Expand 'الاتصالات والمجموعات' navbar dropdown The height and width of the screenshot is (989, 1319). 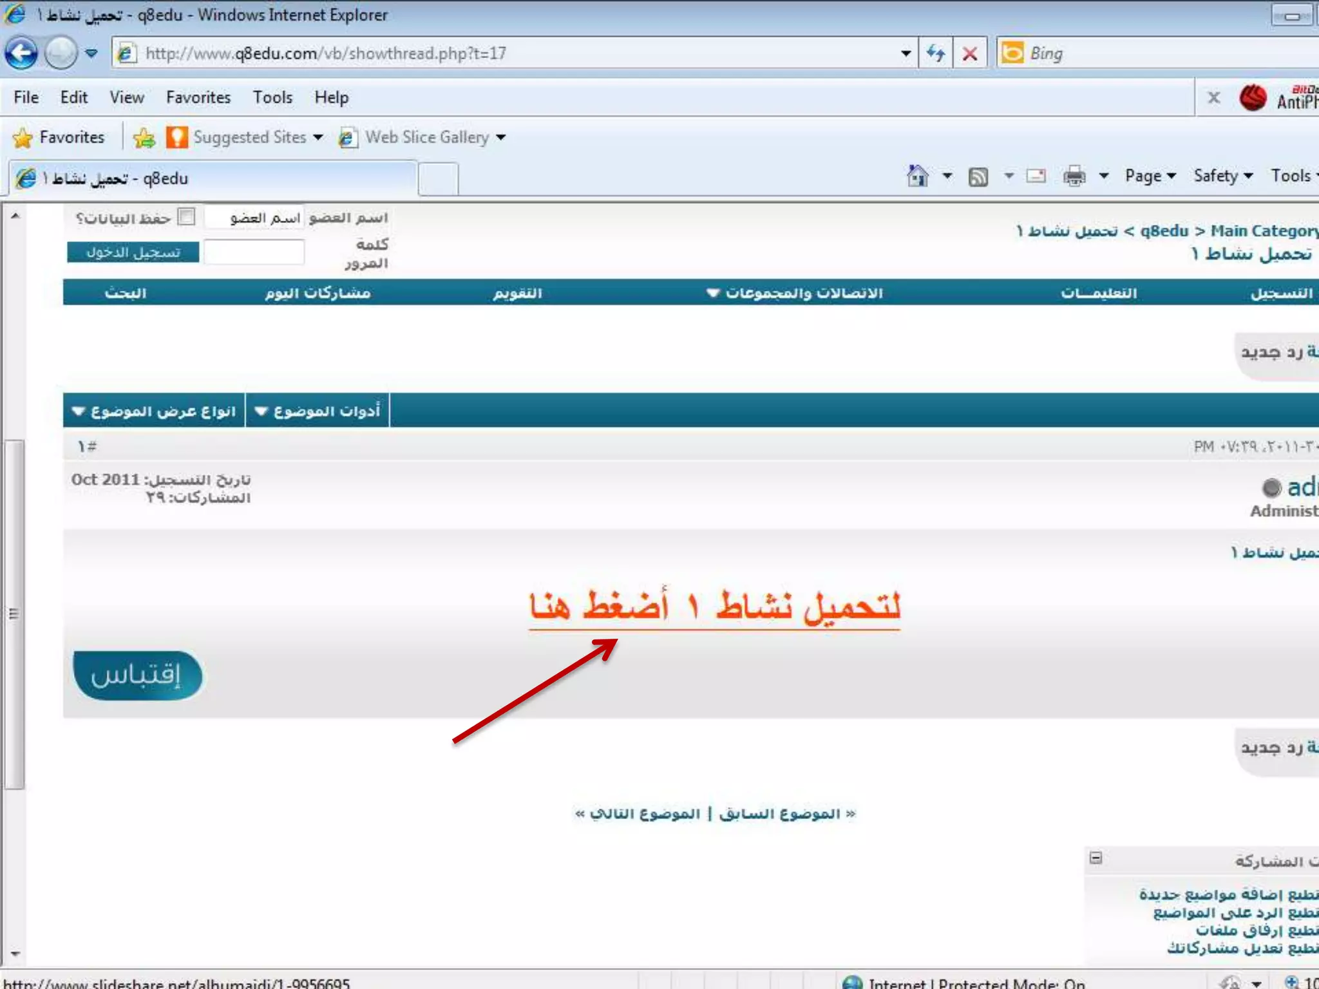tap(794, 293)
